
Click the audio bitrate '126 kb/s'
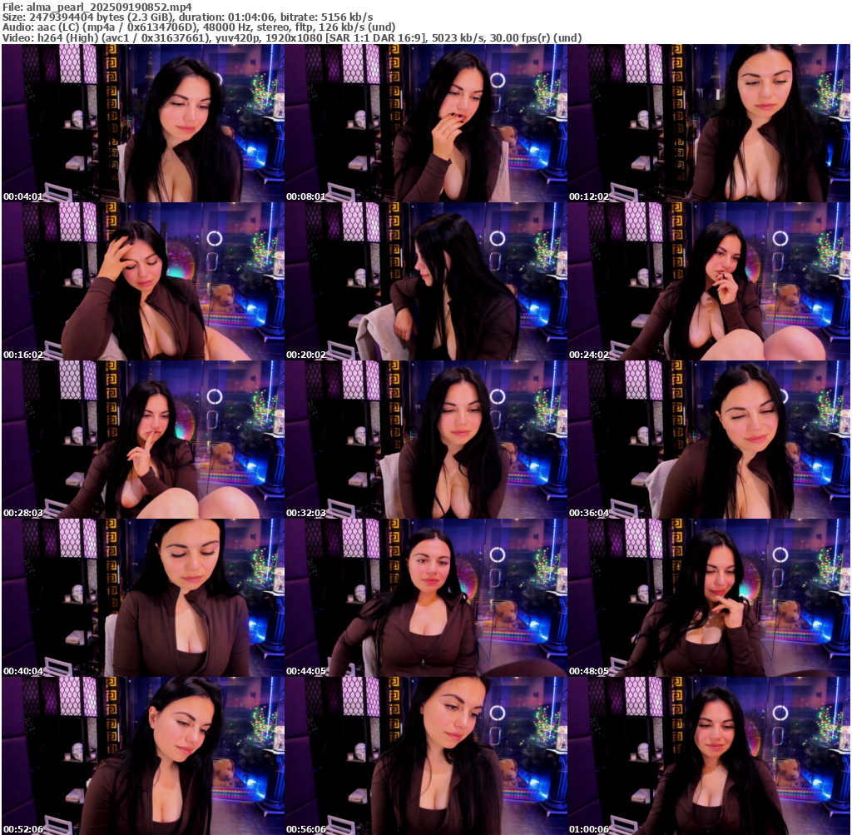342,27
